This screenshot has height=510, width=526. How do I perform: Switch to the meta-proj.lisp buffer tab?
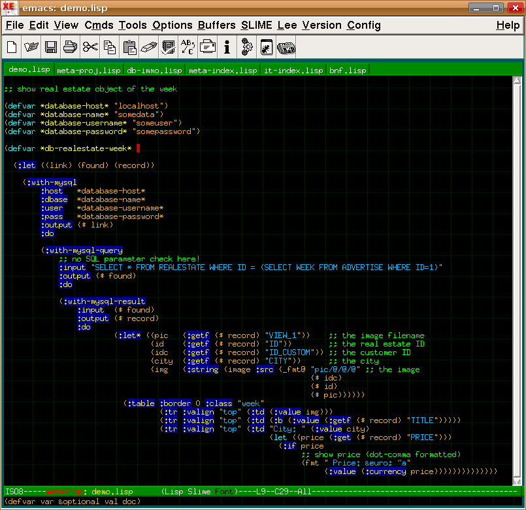88,70
